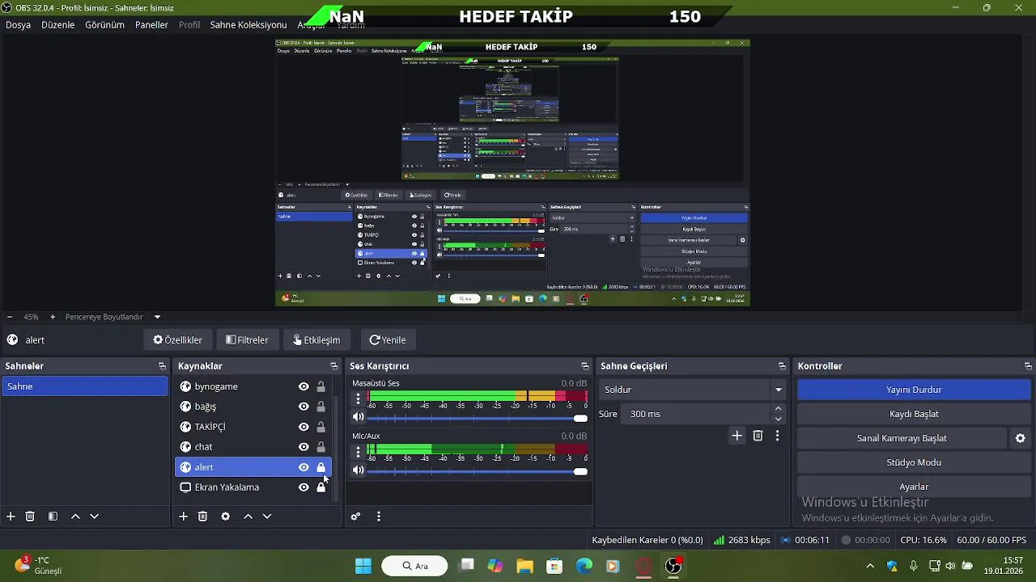Add a new scene with plus icon
This screenshot has height=582, width=1036.
[x=11, y=517]
